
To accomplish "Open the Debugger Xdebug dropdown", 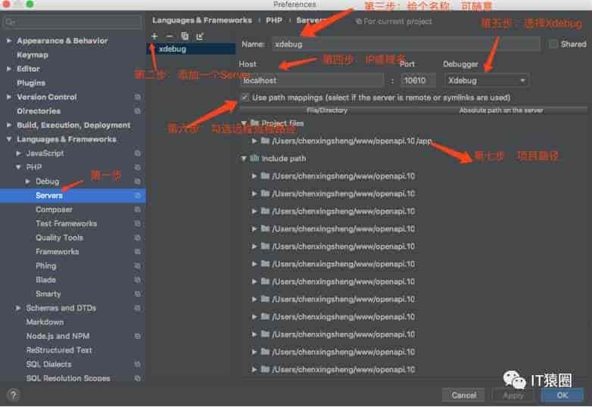I will (x=486, y=80).
